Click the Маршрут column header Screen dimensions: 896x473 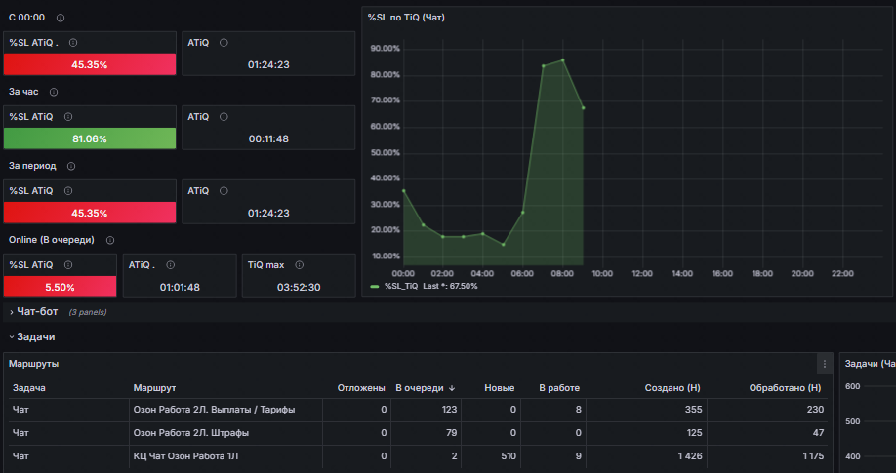(154, 388)
